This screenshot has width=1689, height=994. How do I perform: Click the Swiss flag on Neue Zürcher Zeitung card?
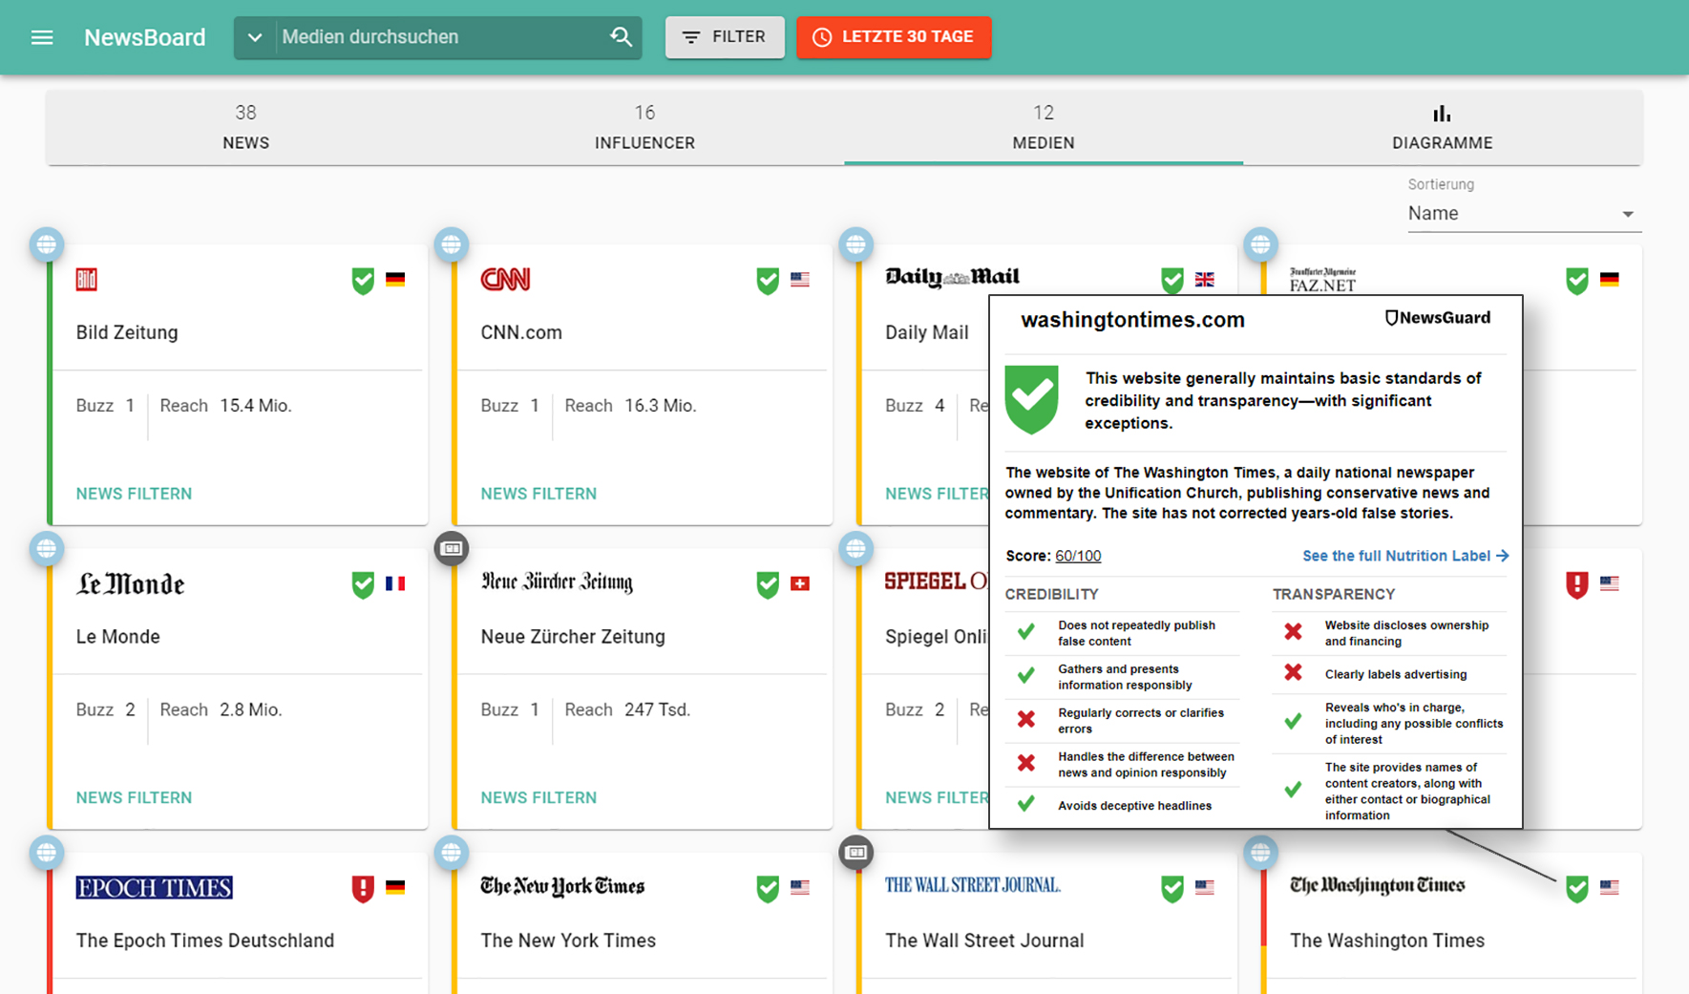pos(800,583)
